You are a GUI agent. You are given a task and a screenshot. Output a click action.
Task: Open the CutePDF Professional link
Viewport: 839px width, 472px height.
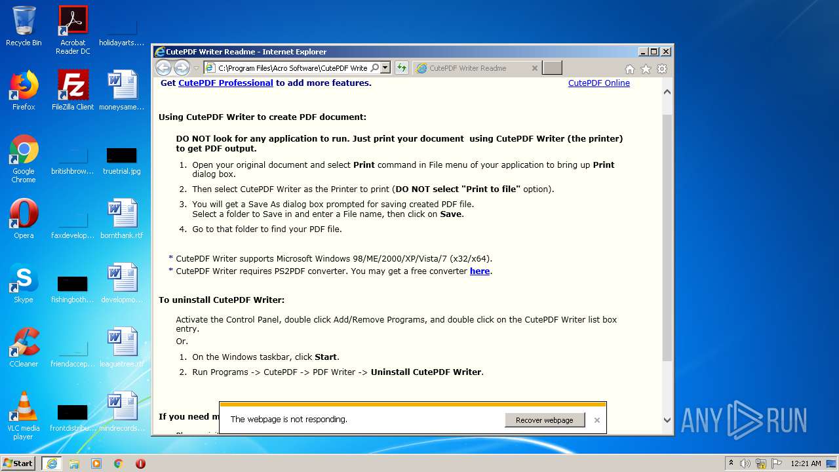pos(225,83)
